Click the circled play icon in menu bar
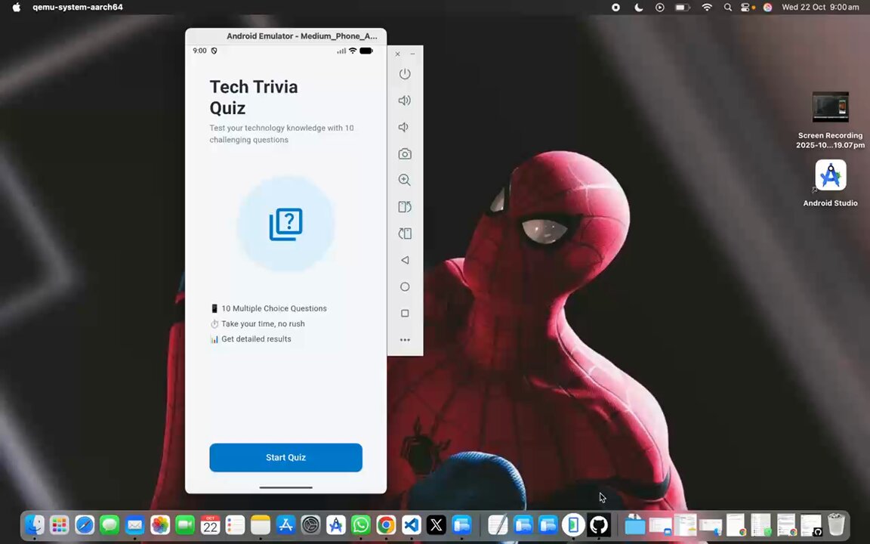This screenshot has width=870, height=544. [660, 8]
